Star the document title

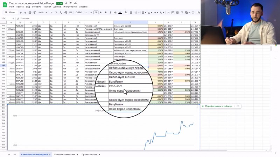[66, 3]
